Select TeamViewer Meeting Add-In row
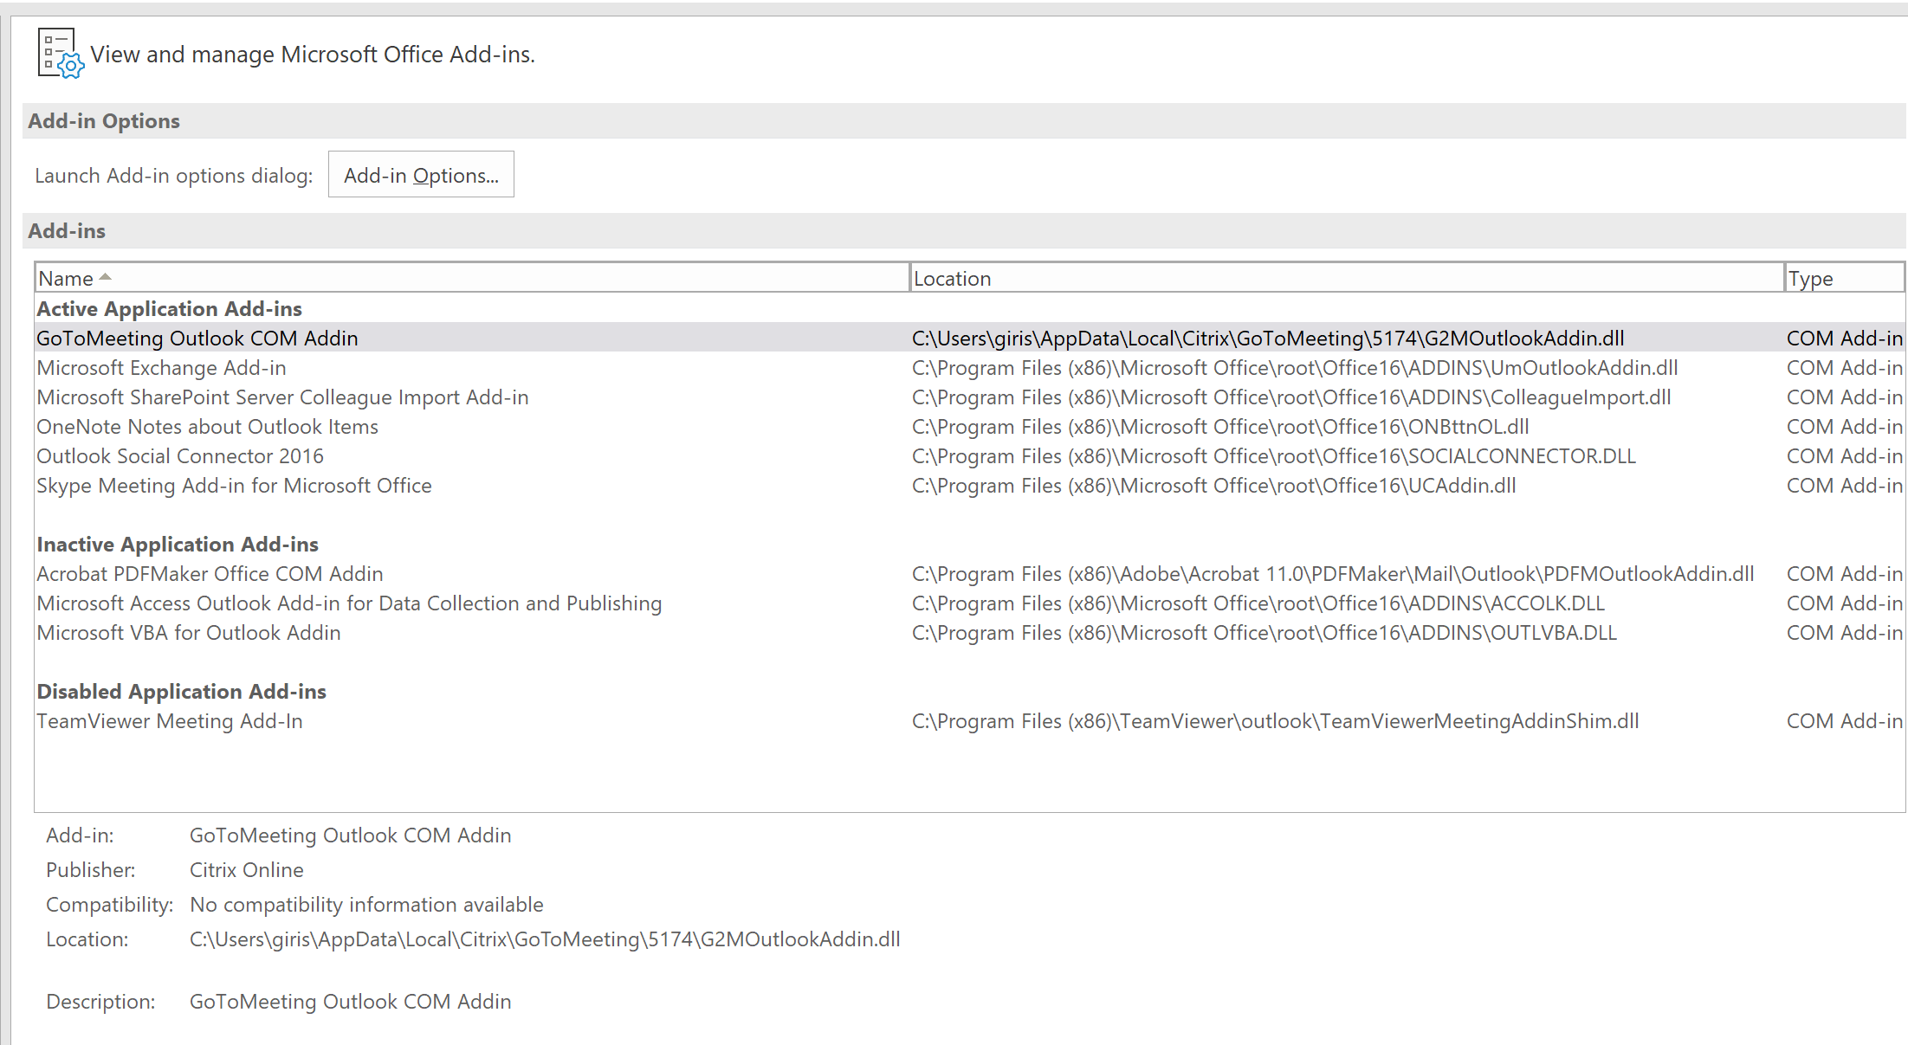Image resolution: width=1908 pixels, height=1045 pixels. click(x=970, y=720)
